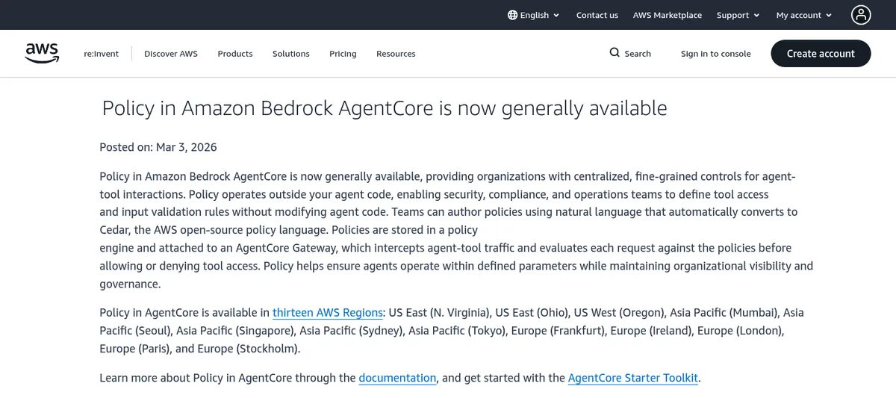Click the 'Posted on: Mar 3, 2026' text

pos(158,147)
